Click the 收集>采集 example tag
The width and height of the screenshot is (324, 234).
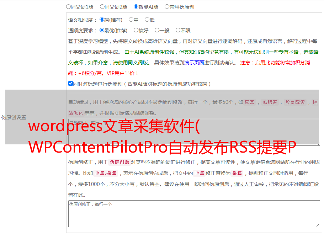pos(106,173)
